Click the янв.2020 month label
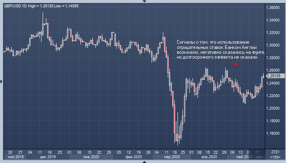286x163 pixels. click(x=91, y=157)
